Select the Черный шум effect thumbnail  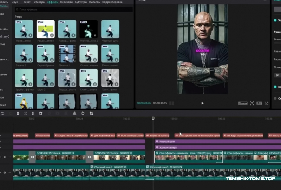[110, 29]
